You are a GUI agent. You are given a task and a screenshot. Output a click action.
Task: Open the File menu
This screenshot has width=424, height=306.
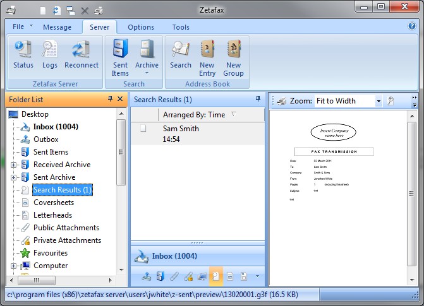pos(18,26)
